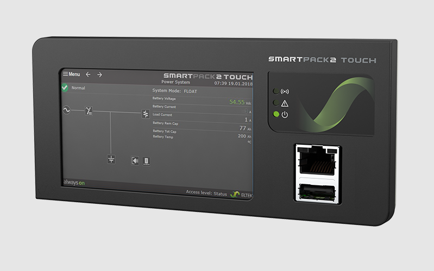
Task: Click the on-screen Smartpack2 Touch title
Action: [208, 76]
